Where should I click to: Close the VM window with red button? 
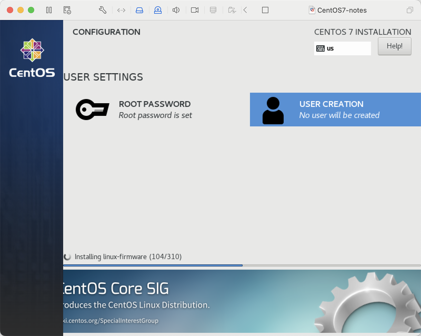(x=10, y=10)
